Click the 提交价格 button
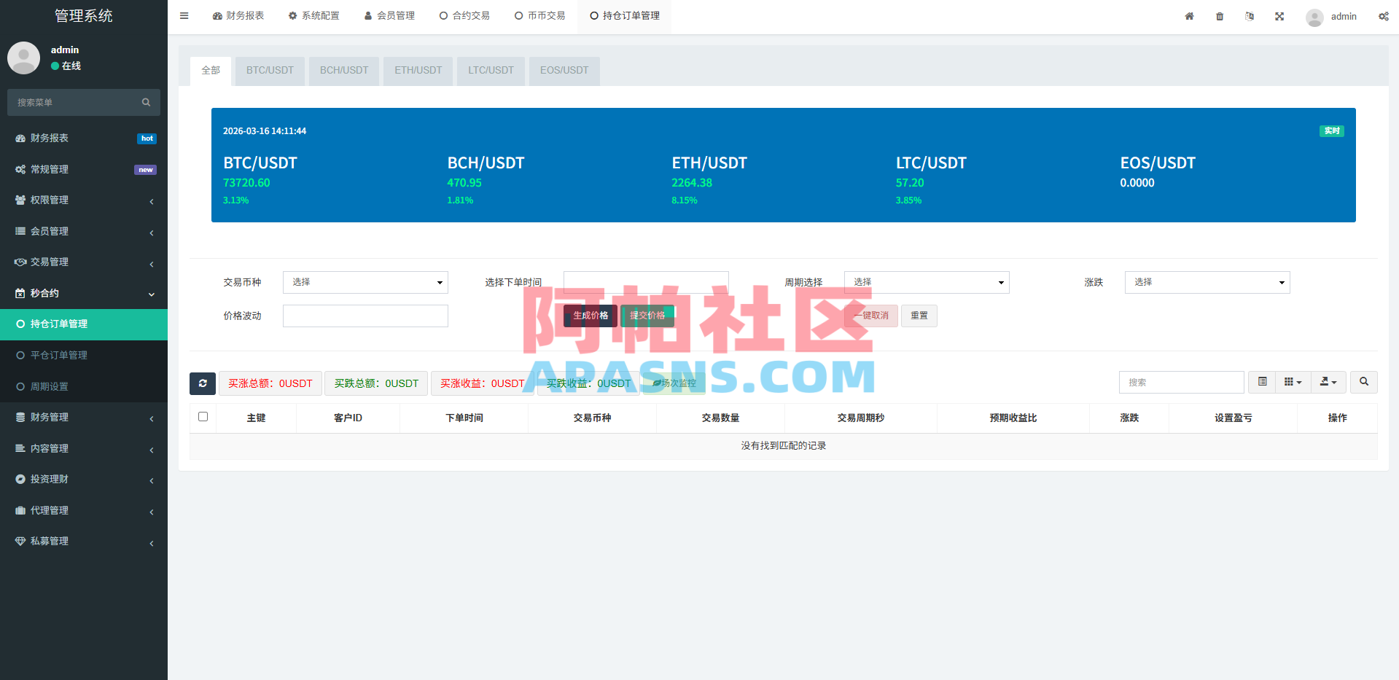Screen dimensions: 1399x680 pos(647,316)
